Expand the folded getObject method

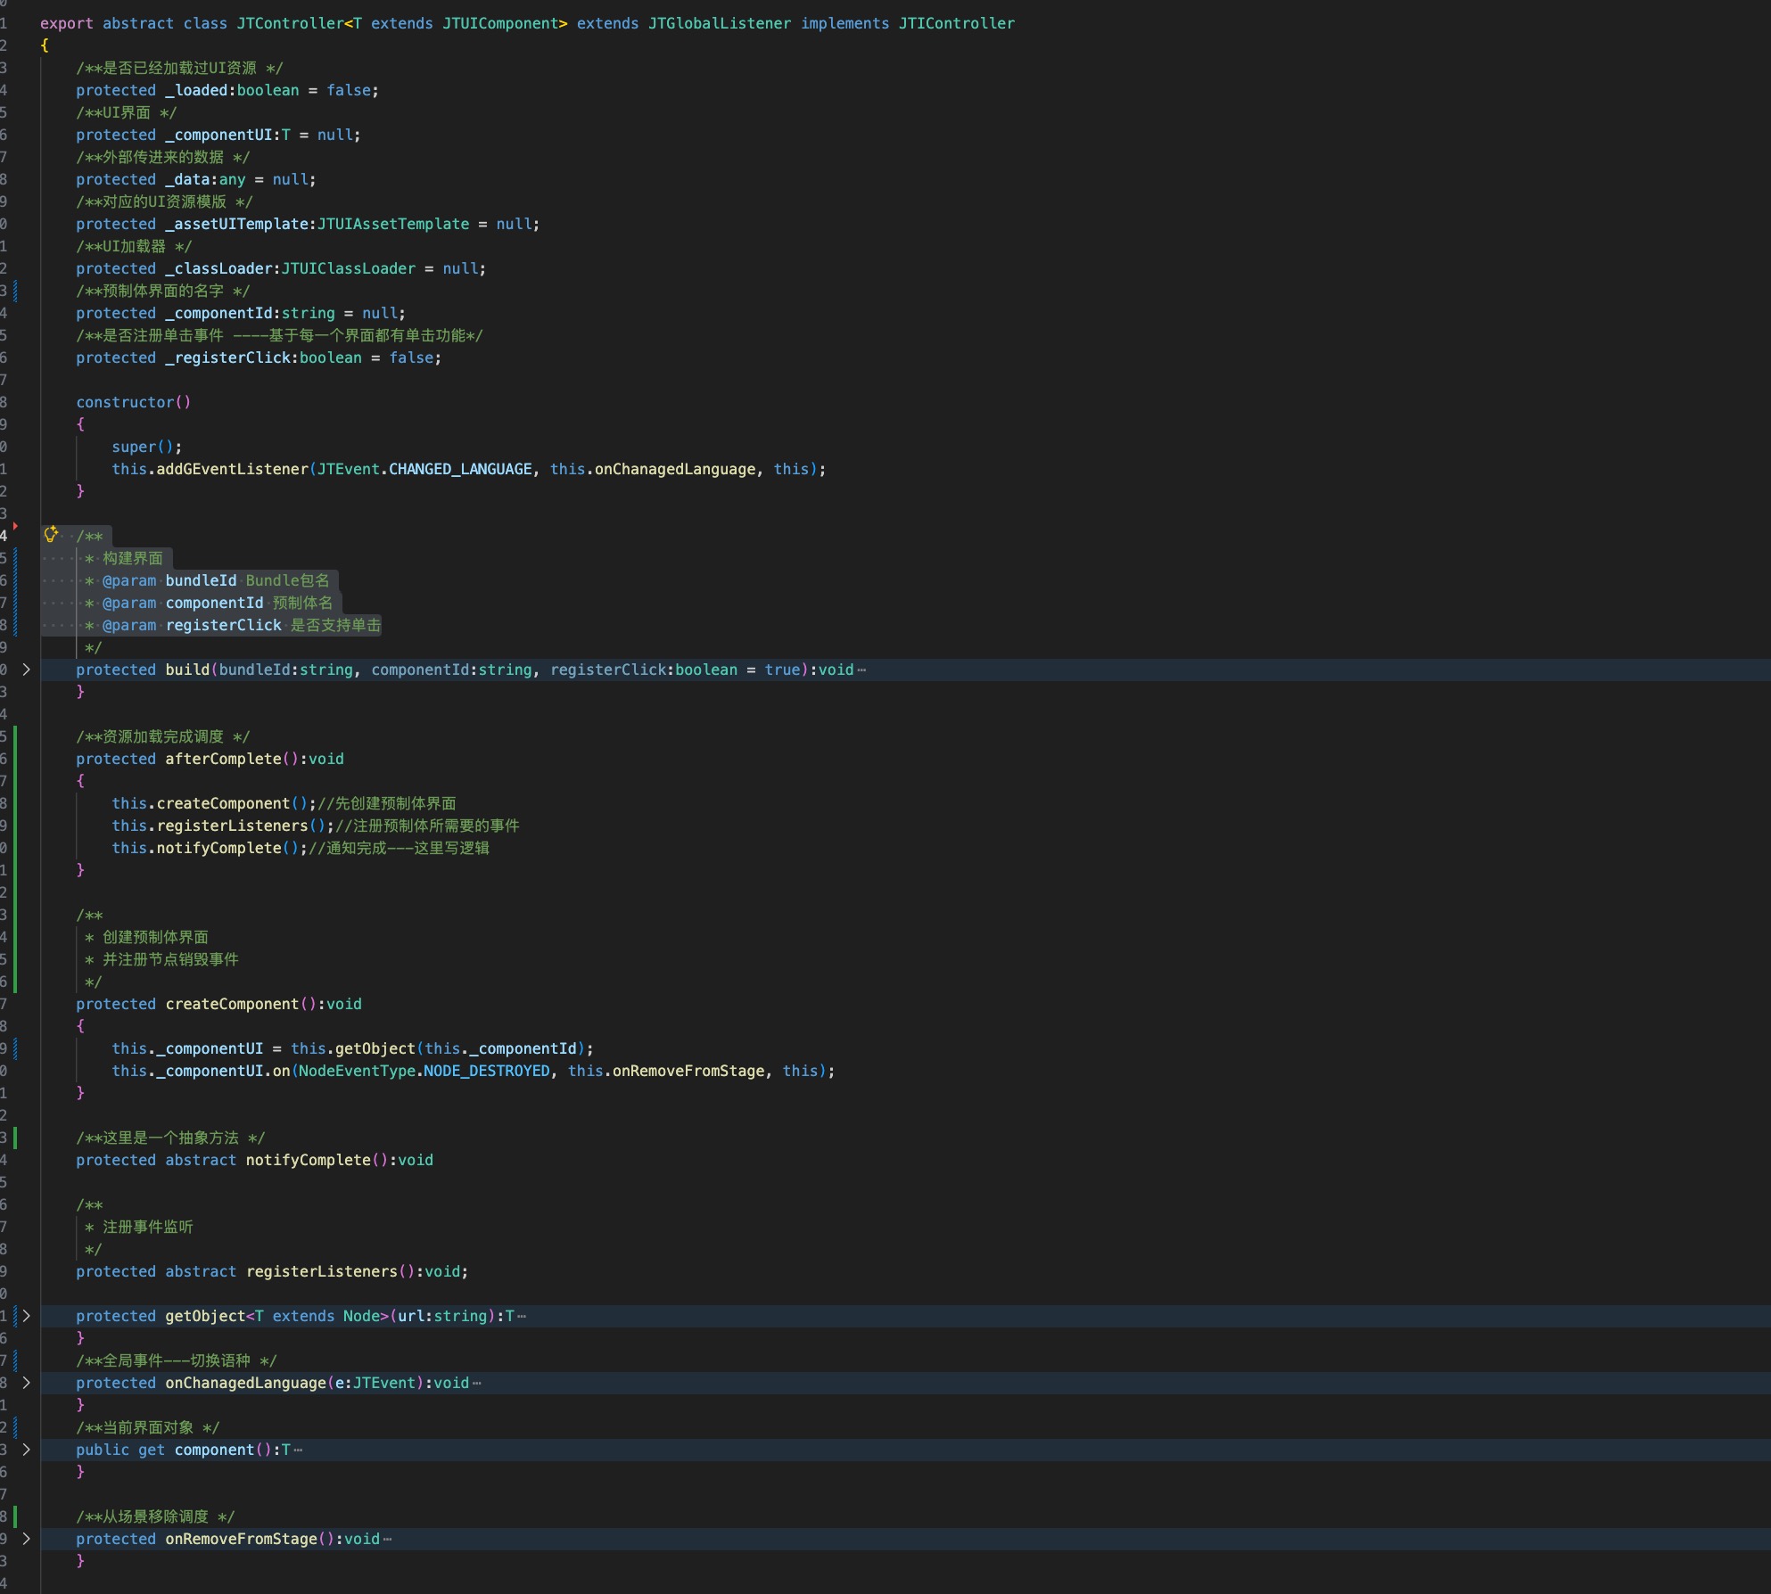tap(26, 1316)
